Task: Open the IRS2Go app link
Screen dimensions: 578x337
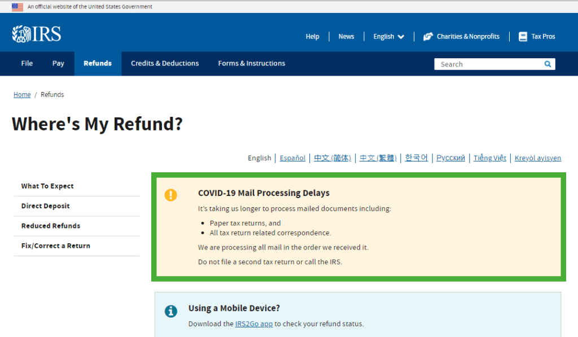Action: pyautogui.click(x=254, y=323)
